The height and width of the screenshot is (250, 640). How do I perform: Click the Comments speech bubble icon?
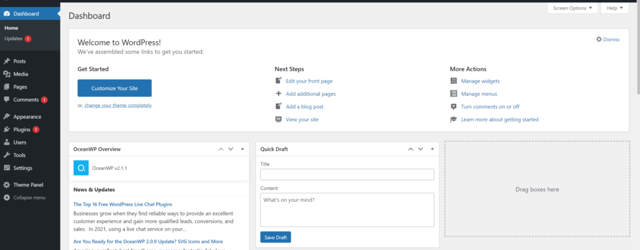[6, 99]
